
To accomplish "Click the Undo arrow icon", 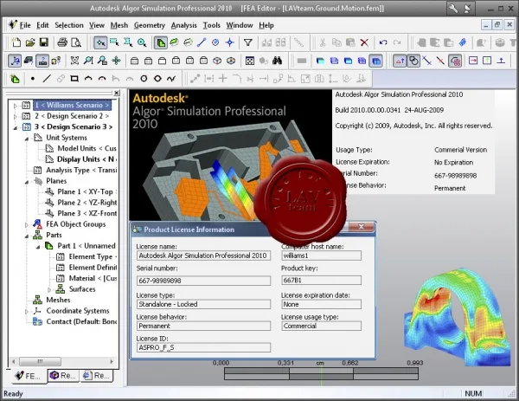I will [383, 42].
